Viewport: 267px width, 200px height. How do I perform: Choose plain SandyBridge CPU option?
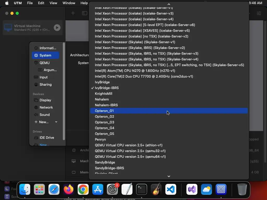coord(169,162)
